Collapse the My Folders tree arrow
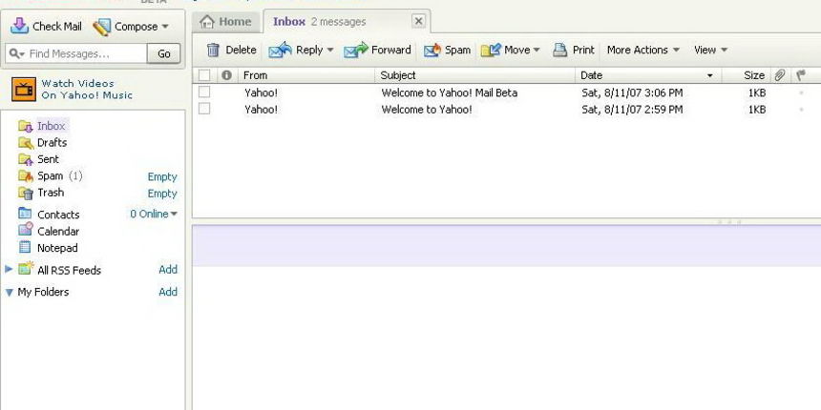The height and width of the screenshot is (410, 821). [9, 293]
